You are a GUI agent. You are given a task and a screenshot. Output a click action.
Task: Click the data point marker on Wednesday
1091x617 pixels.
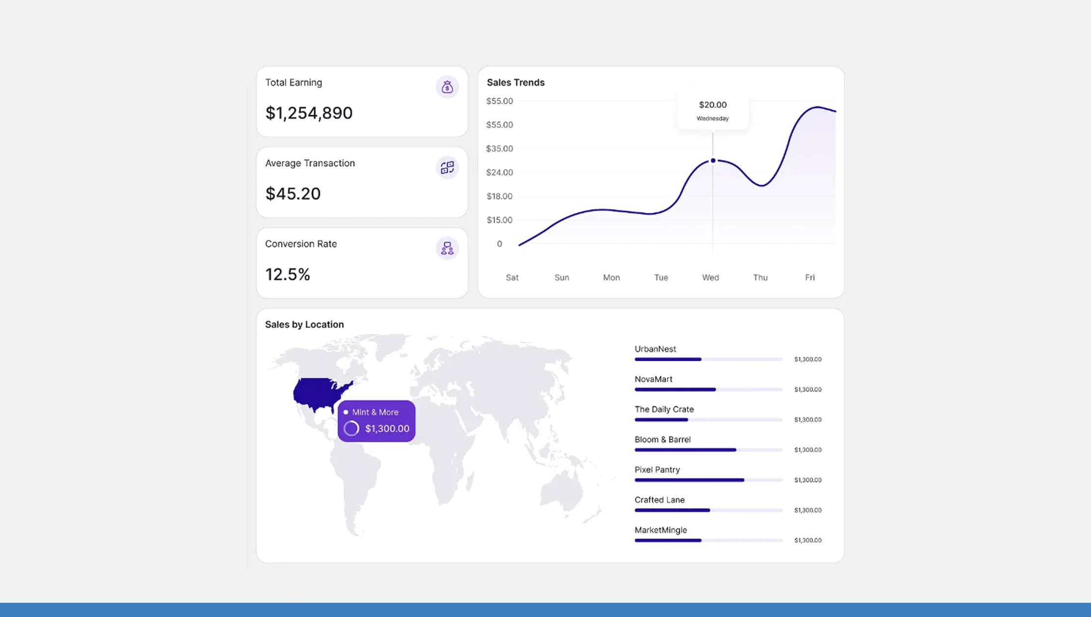[713, 161]
